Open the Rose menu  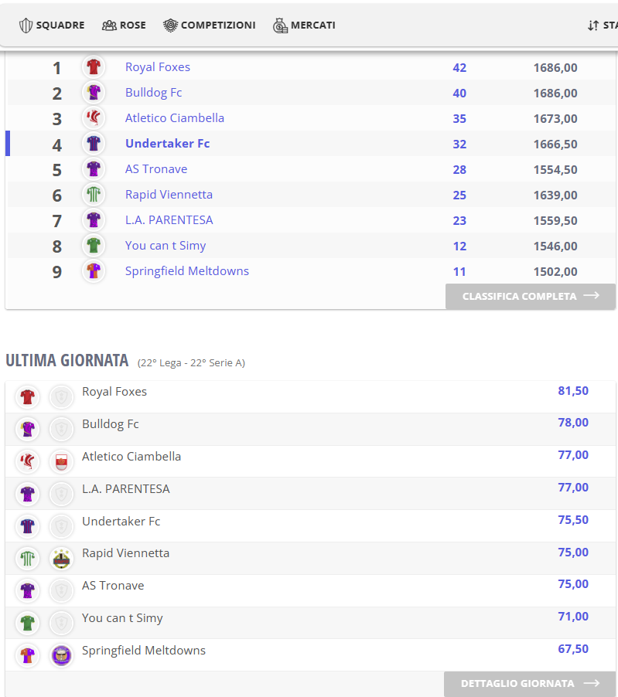124,25
